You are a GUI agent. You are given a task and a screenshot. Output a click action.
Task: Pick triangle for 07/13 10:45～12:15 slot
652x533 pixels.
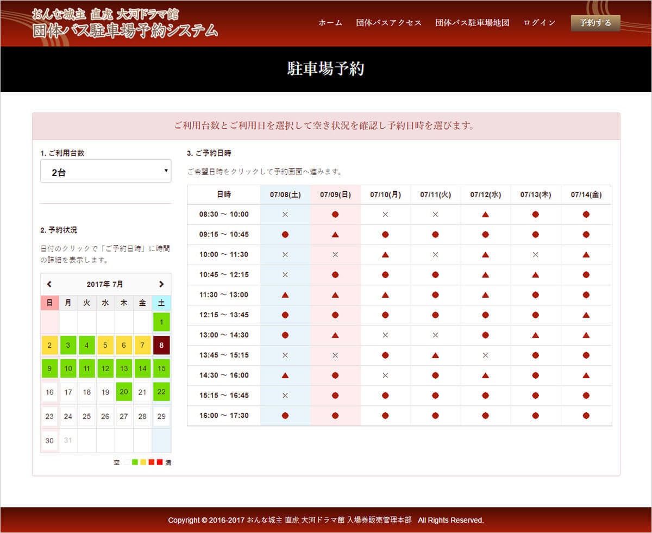click(x=536, y=275)
